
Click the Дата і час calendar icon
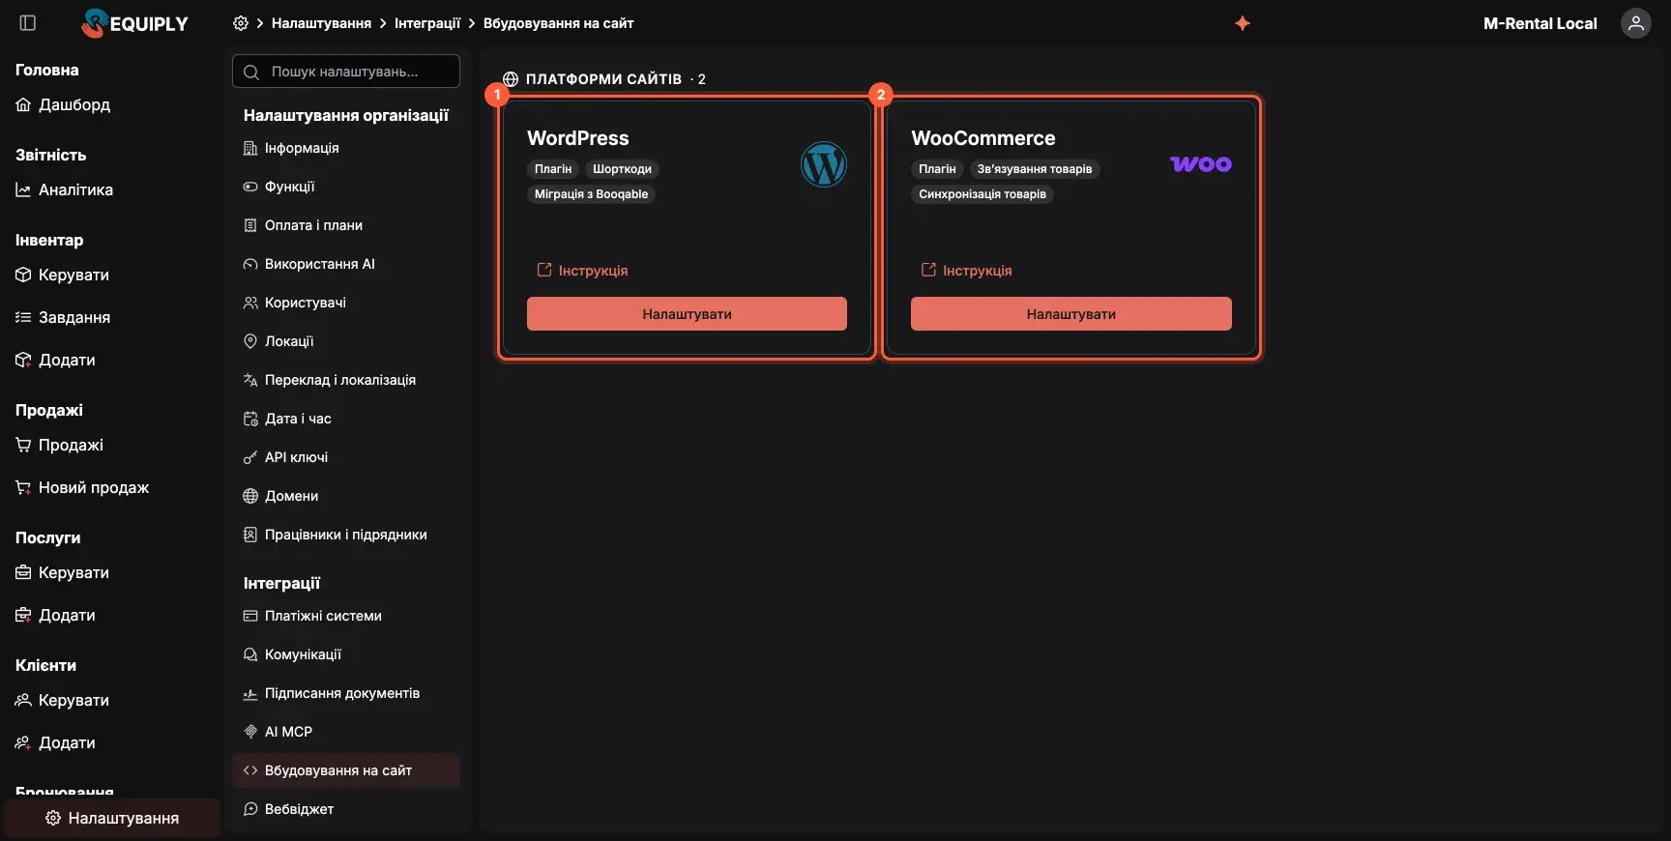(250, 419)
